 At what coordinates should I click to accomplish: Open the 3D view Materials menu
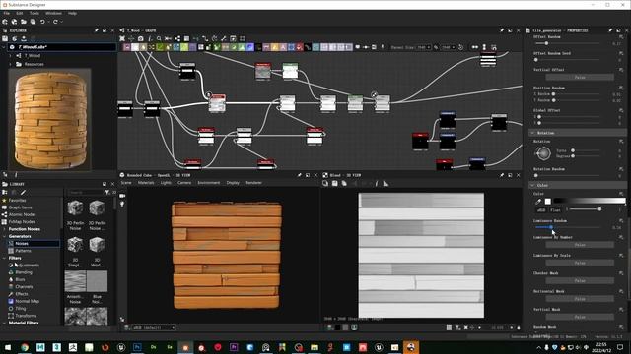point(146,183)
